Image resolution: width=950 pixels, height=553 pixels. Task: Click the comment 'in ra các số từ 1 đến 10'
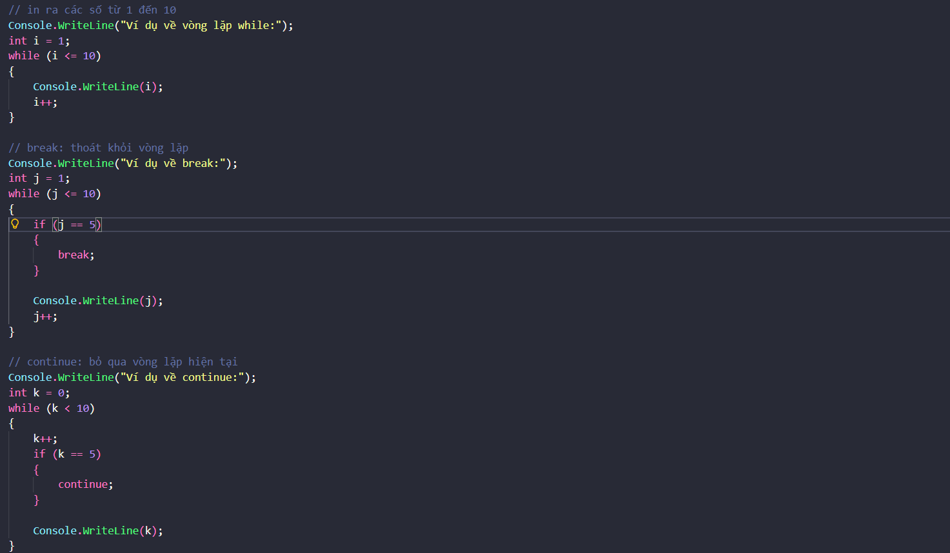point(92,10)
